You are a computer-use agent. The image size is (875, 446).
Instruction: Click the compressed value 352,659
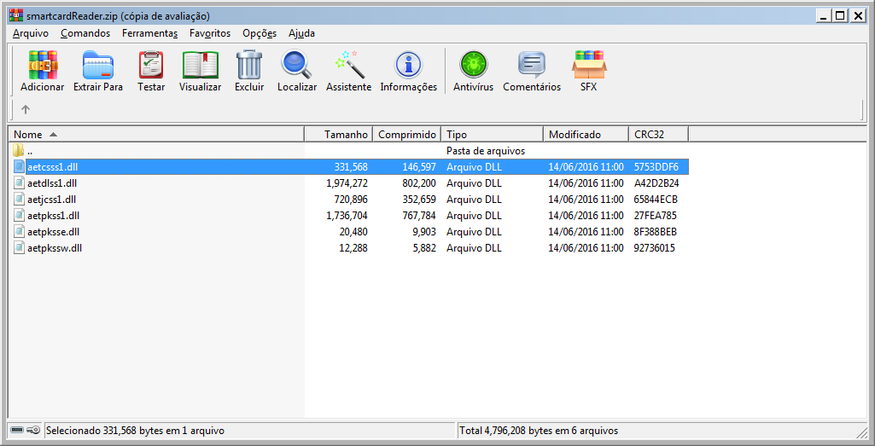pyautogui.click(x=419, y=199)
